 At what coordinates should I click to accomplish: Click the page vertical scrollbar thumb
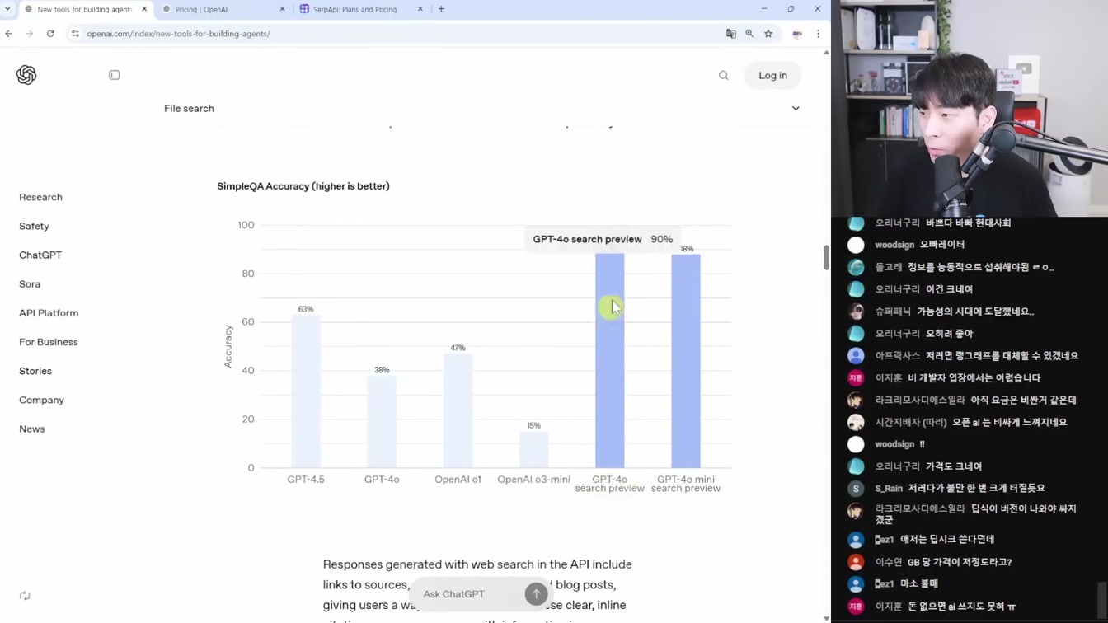point(826,257)
